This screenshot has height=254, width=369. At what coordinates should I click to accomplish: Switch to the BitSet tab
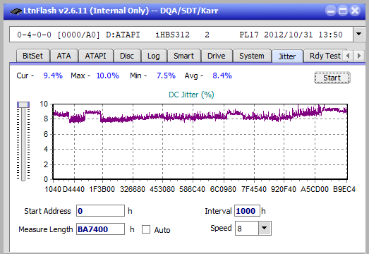pyautogui.click(x=32, y=56)
